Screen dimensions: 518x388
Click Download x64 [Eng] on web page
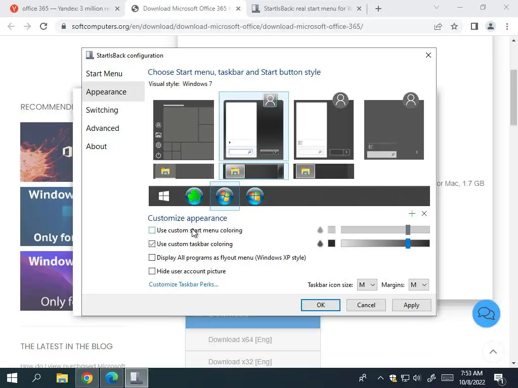point(253,339)
